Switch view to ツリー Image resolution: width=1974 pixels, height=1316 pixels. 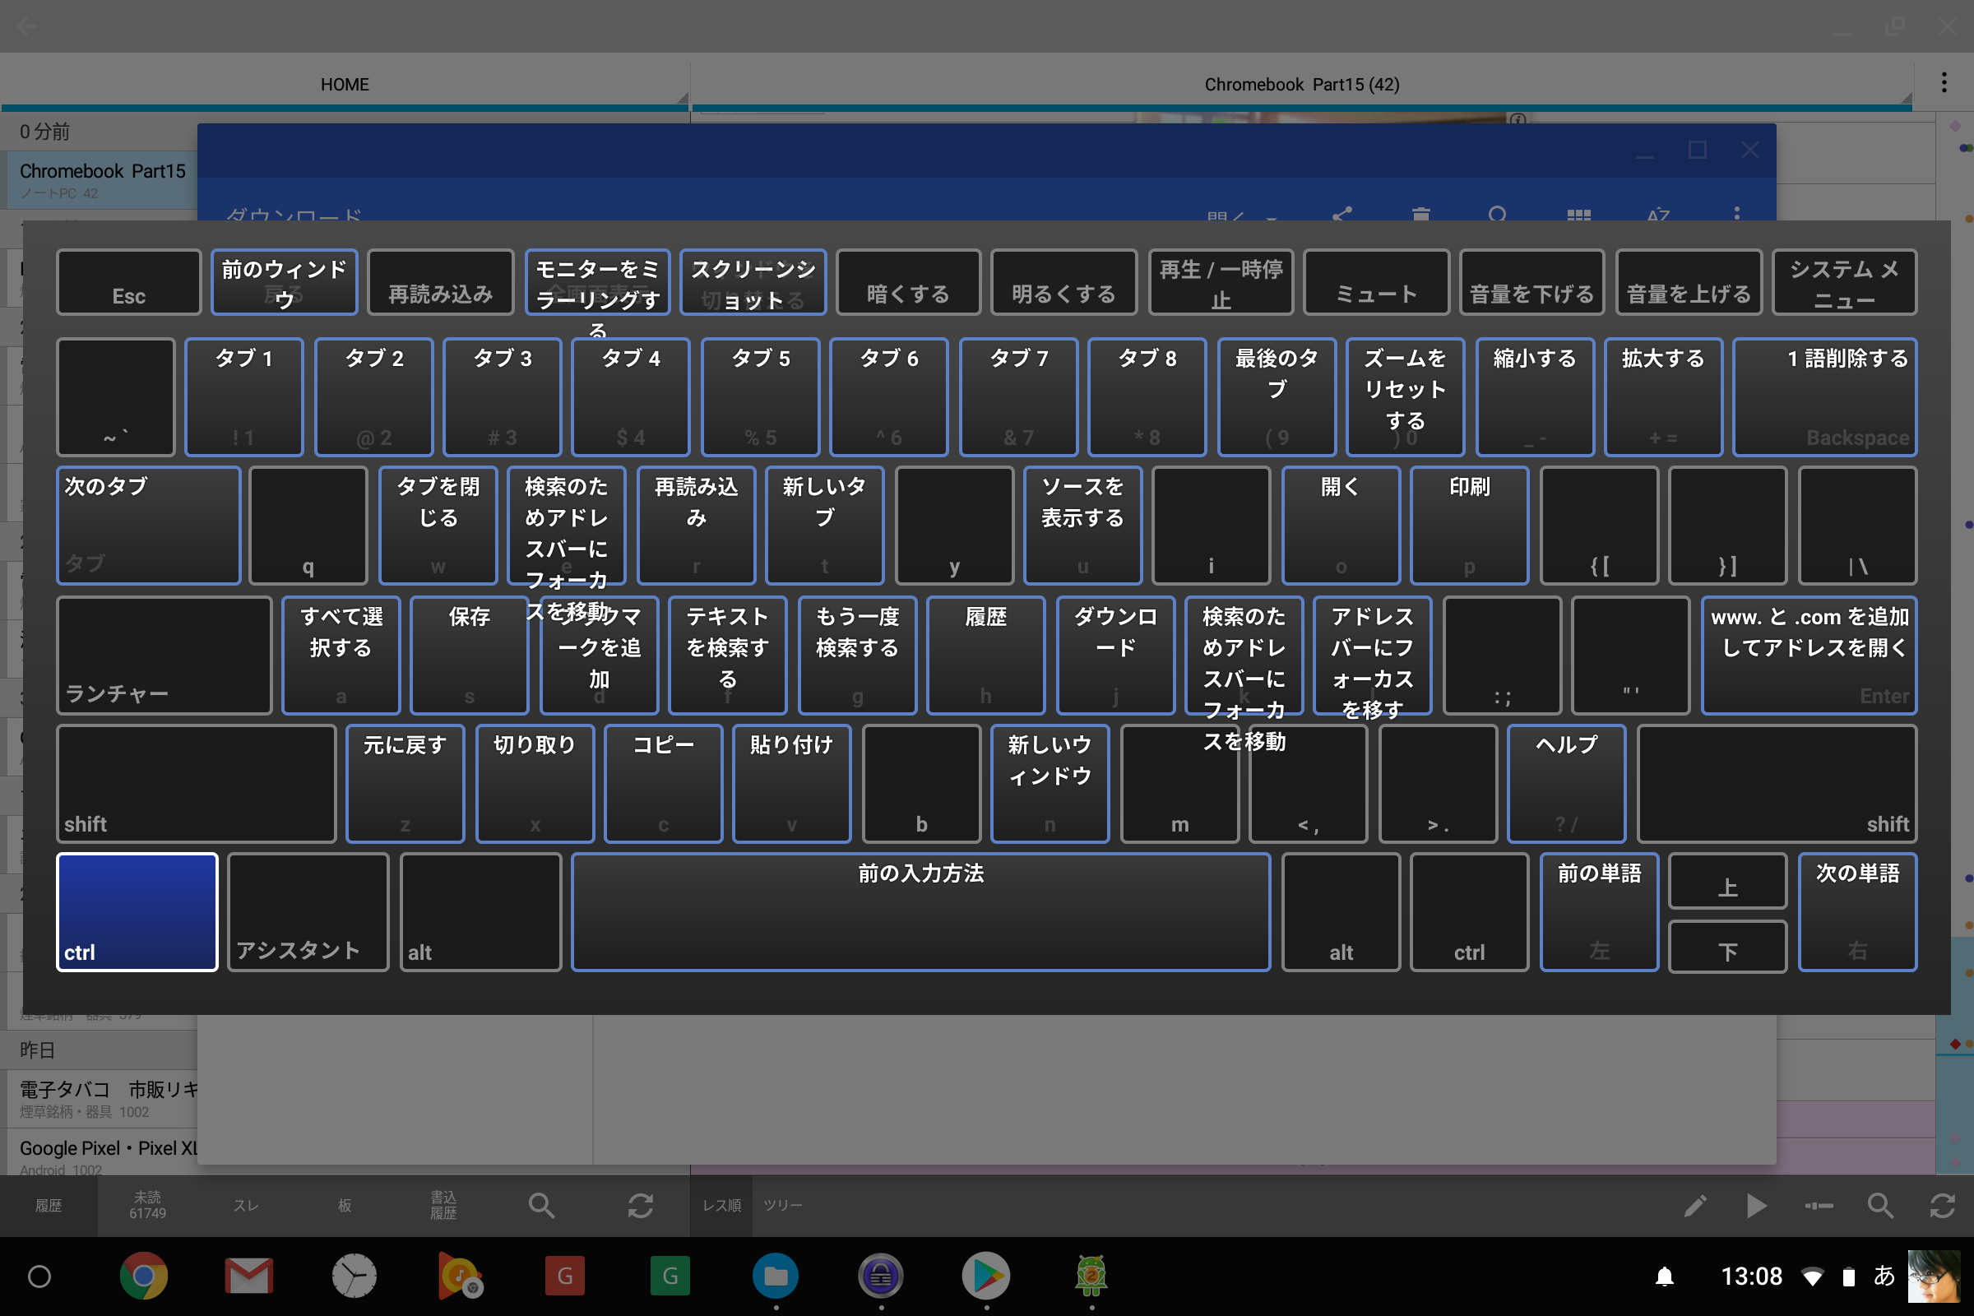[x=782, y=1206]
